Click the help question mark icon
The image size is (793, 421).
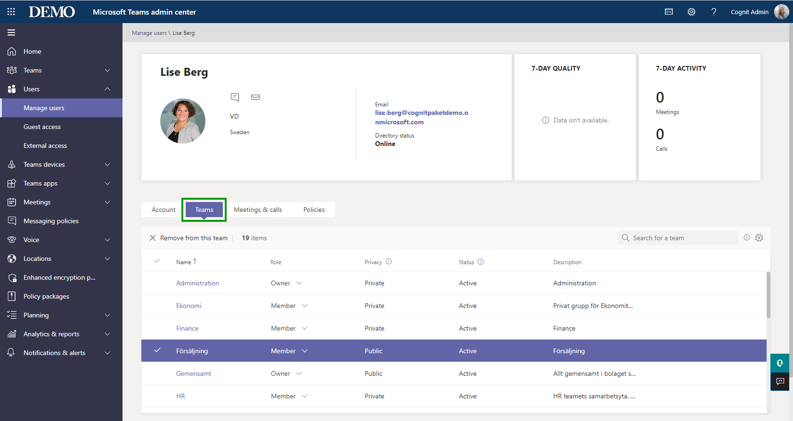tap(714, 12)
